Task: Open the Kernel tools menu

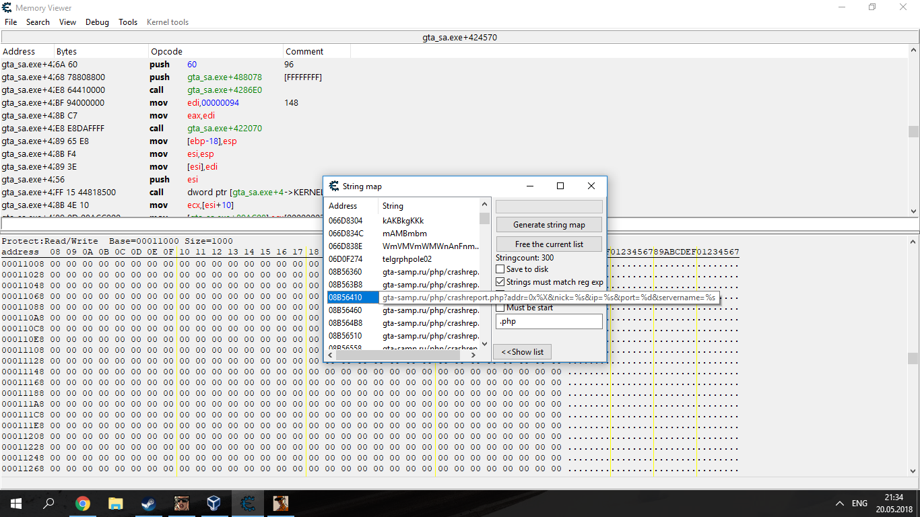Action: [168, 22]
